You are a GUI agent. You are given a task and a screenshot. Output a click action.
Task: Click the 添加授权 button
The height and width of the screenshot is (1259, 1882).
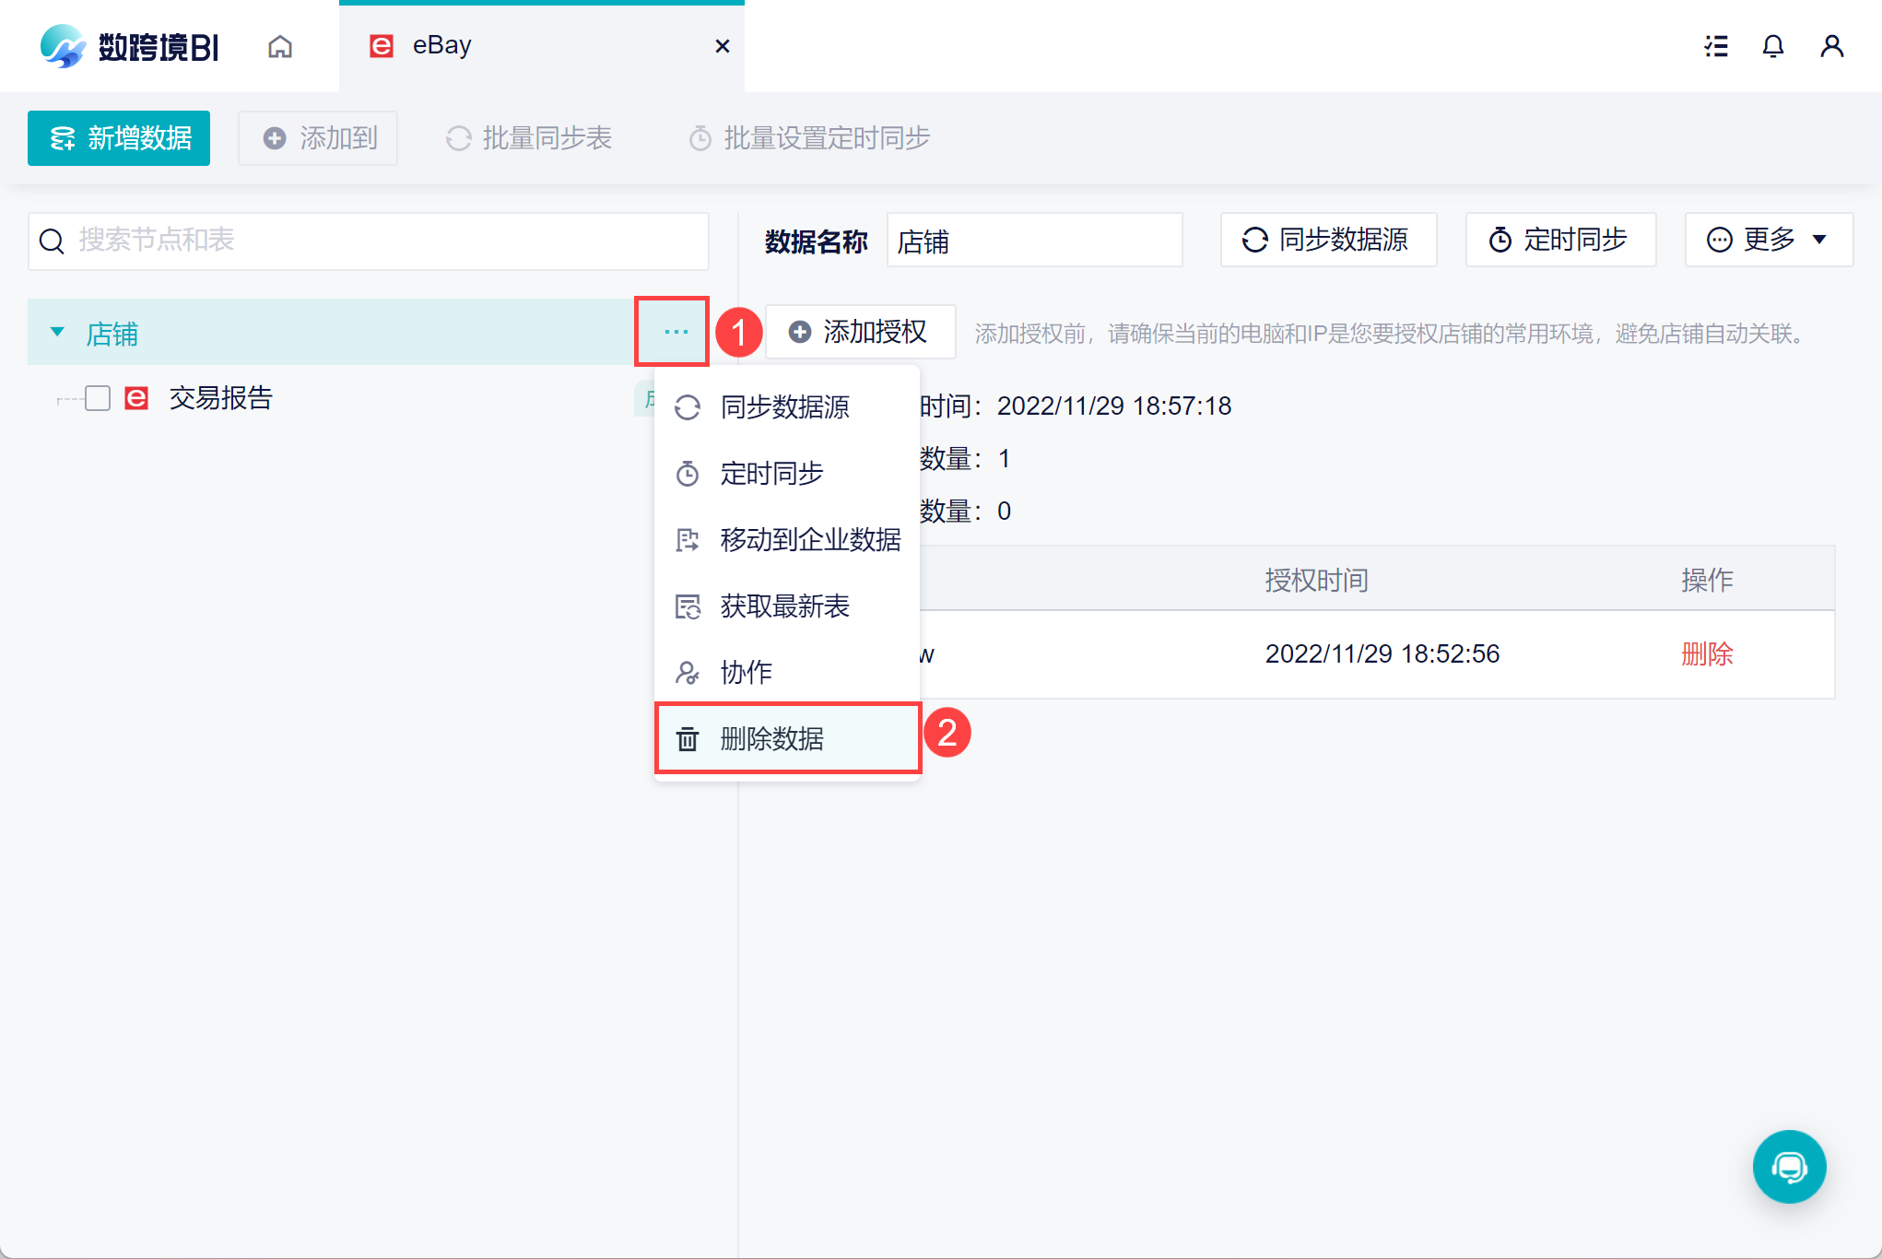[860, 332]
